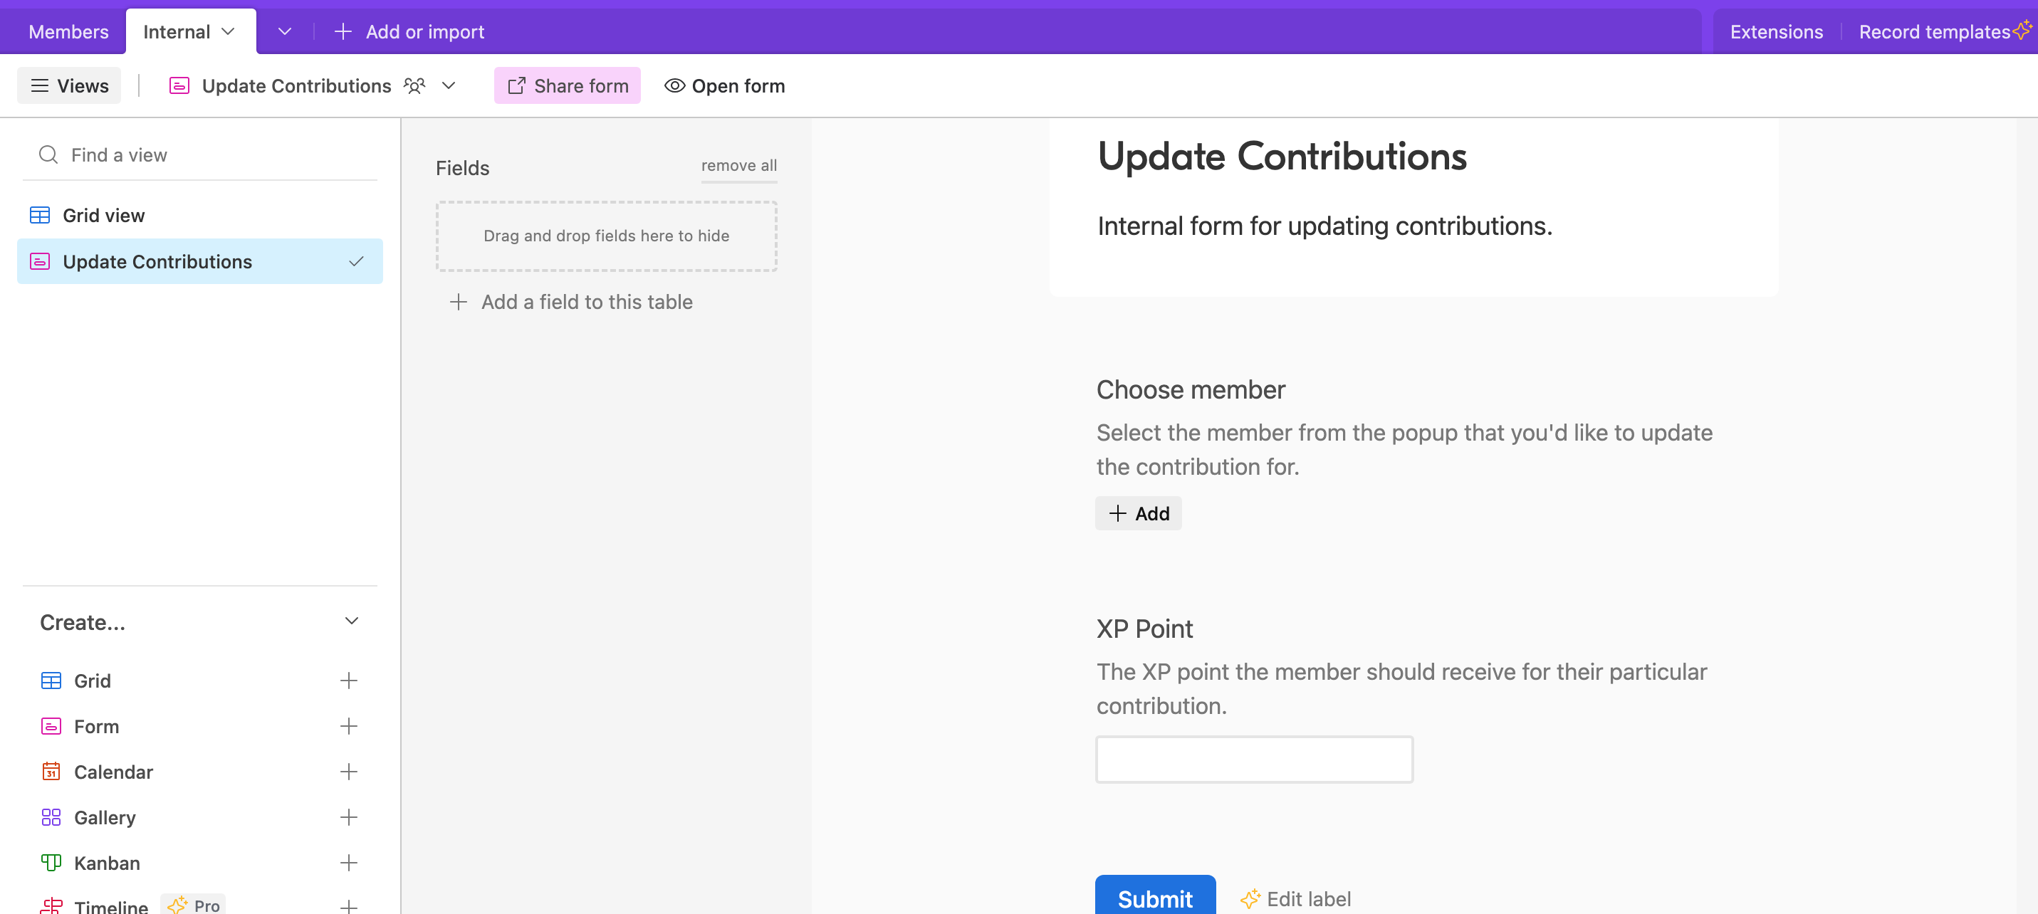
Task: Click the Grid view icon in sidebar
Action: coord(40,215)
